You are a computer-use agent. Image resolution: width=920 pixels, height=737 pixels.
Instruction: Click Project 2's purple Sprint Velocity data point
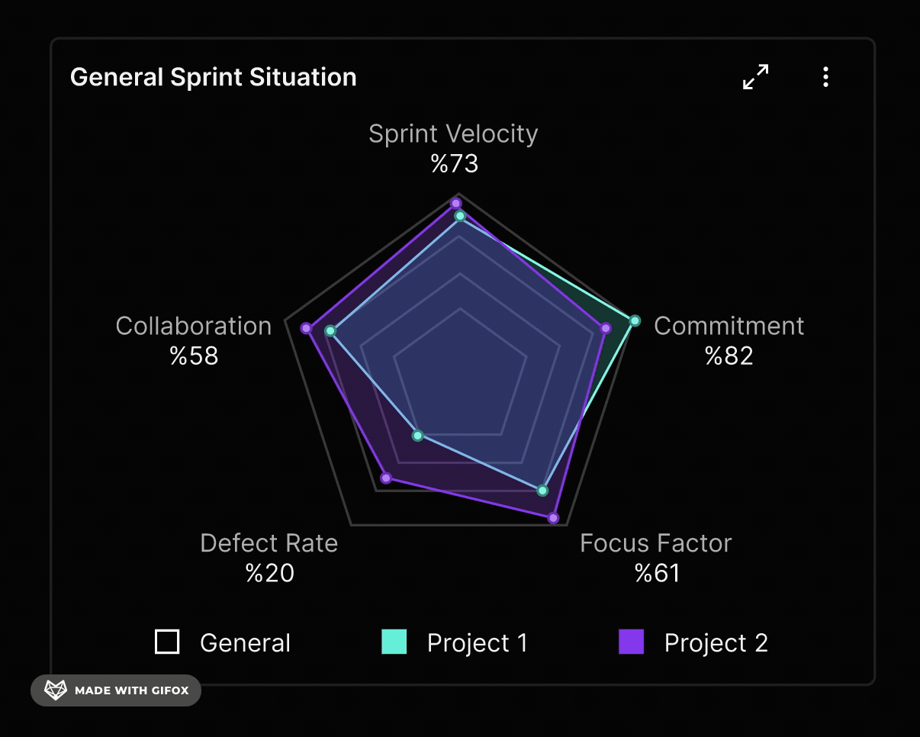click(456, 203)
